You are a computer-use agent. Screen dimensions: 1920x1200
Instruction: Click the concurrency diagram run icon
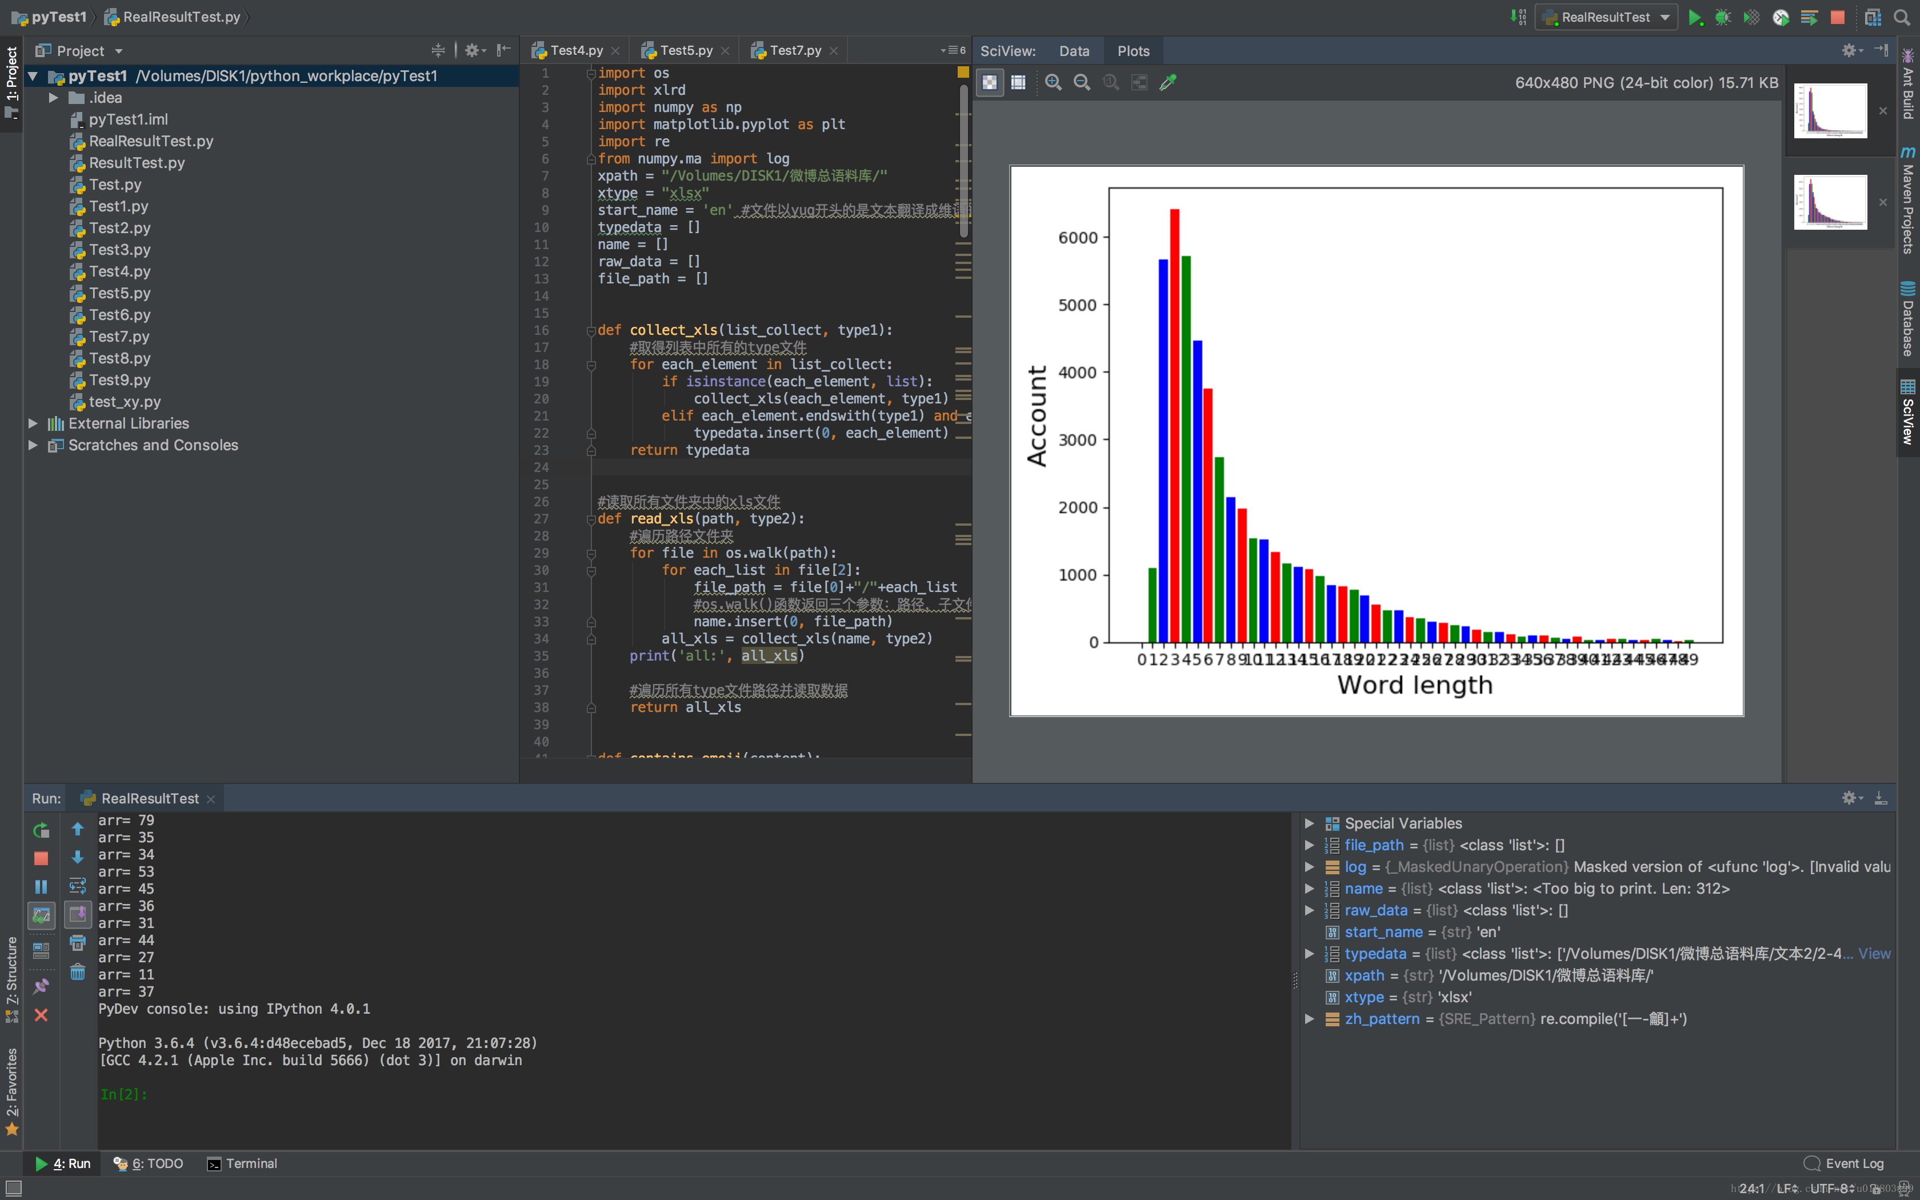coord(1809,18)
